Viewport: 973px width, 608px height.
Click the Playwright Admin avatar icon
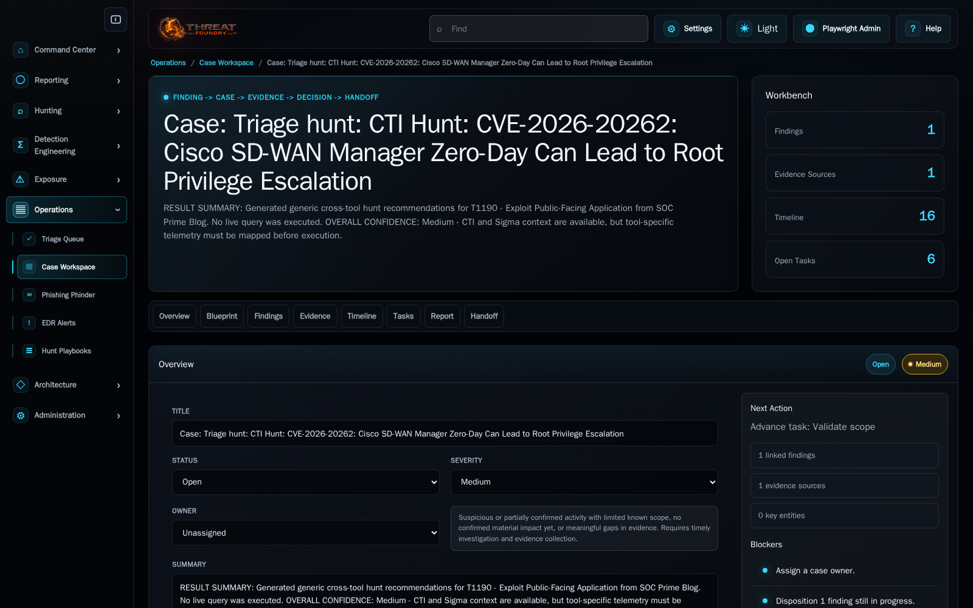810,29
